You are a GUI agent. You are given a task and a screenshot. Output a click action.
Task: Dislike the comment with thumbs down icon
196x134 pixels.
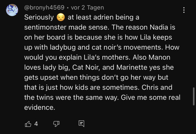click(56, 124)
